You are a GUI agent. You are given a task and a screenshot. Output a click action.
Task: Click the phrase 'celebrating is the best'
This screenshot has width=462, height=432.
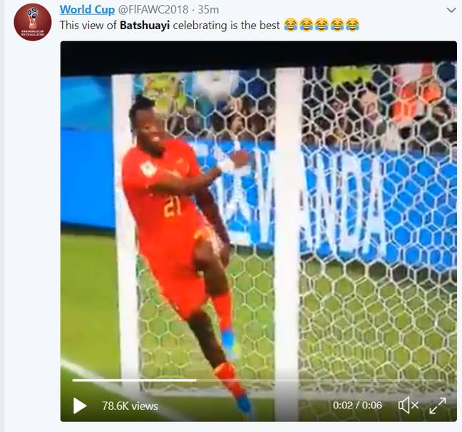226,26
